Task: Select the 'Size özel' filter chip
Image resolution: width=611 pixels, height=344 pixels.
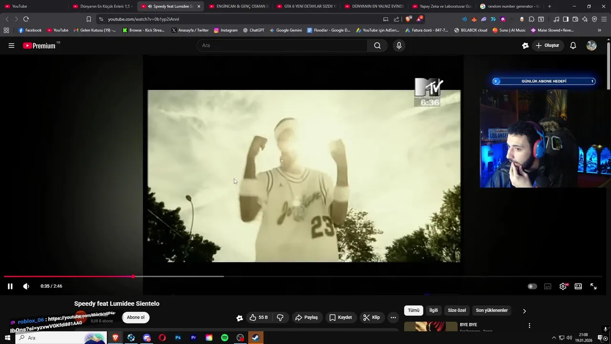Action: tap(457, 311)
